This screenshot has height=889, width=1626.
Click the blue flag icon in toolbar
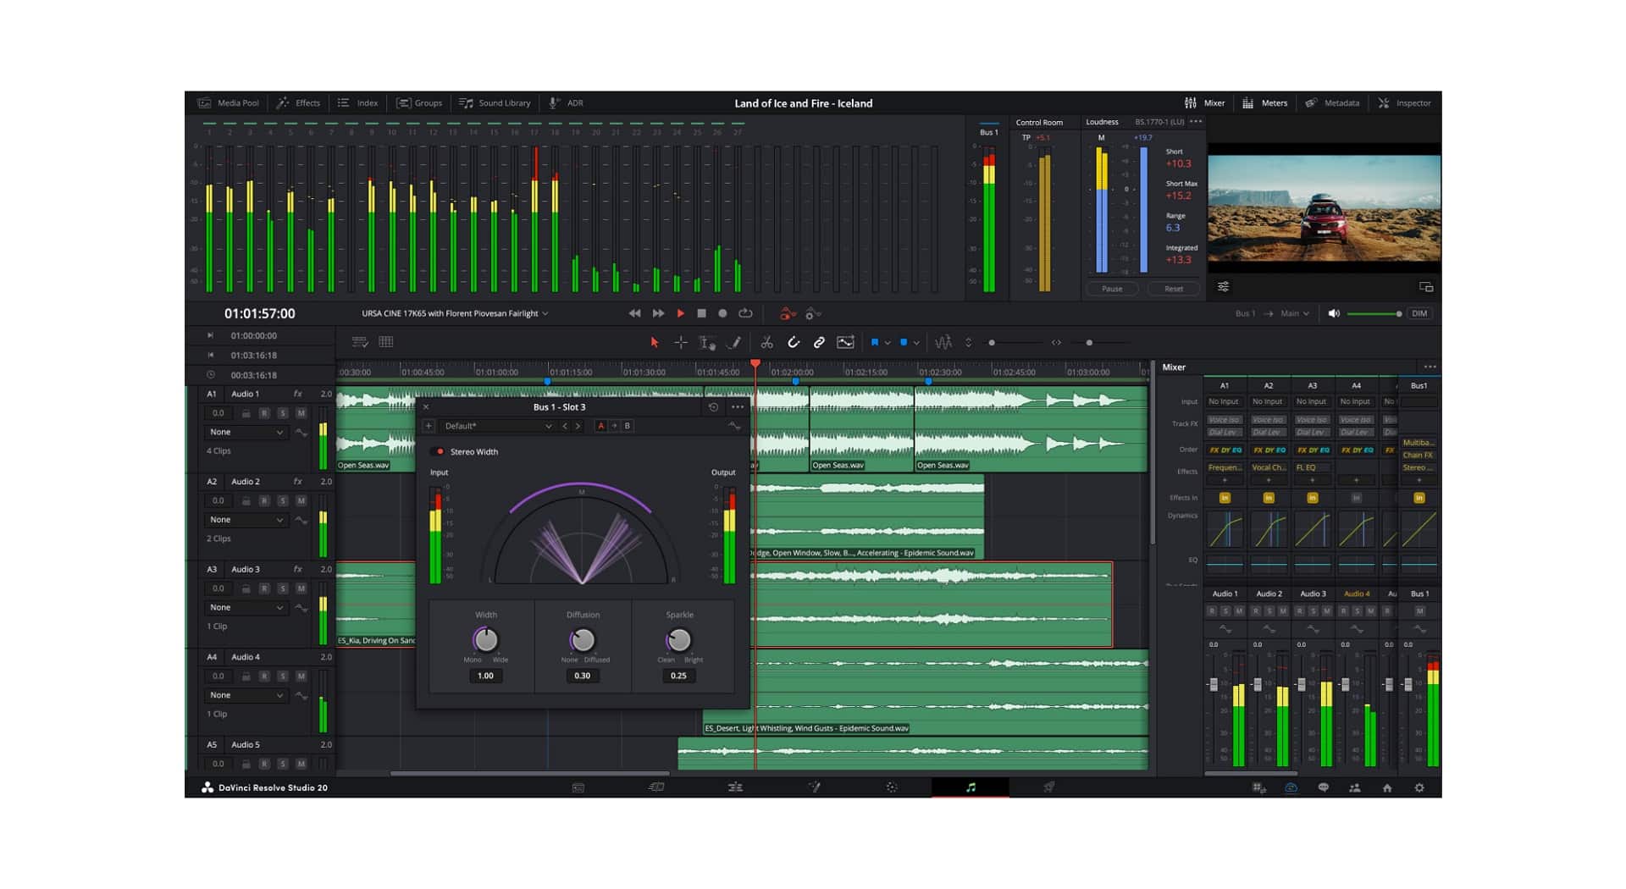point(875,342)
